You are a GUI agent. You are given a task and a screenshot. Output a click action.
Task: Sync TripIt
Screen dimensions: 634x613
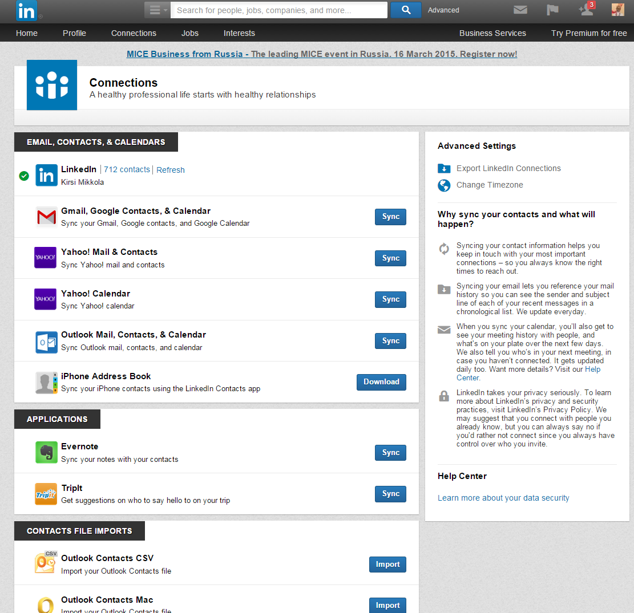(x=390, y=494)
